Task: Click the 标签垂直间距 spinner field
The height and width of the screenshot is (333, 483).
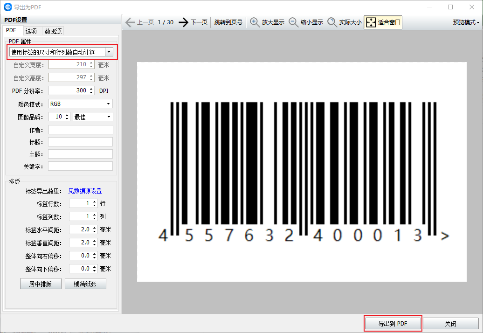Action: [83, 243]
